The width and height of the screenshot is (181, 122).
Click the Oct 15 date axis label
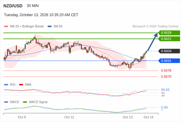click(148, 117)
